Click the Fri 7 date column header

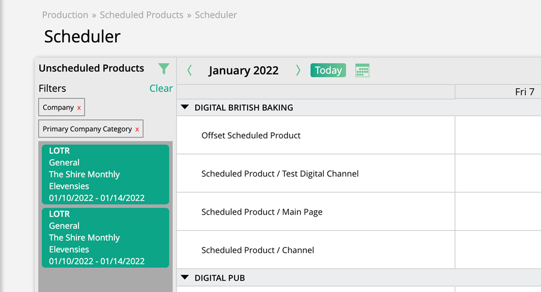[x=524, y=92]
